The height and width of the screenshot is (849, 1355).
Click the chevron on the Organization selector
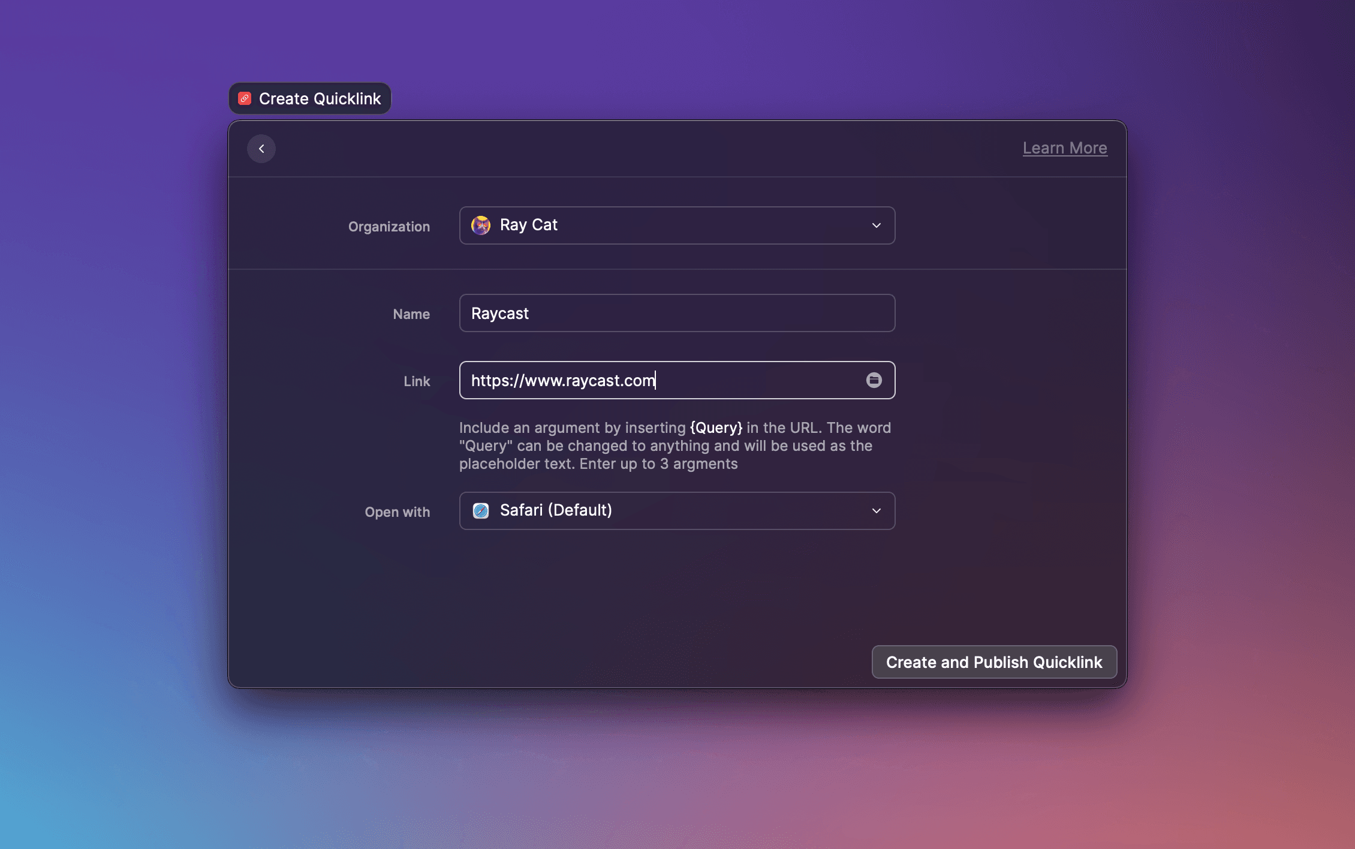click(x=876, y=225)
